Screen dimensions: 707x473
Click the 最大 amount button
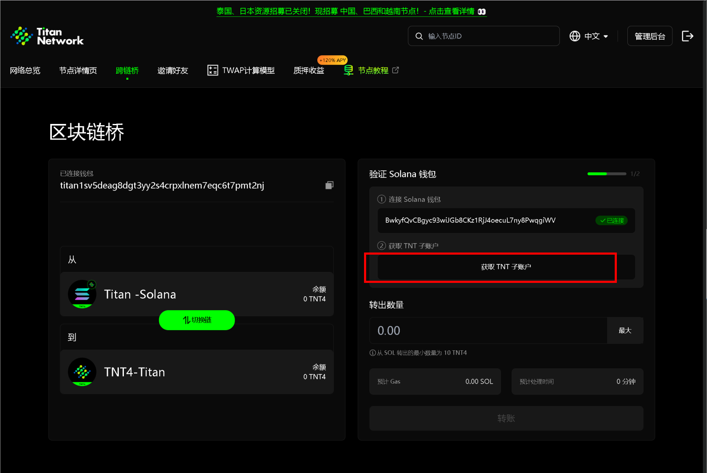[x=625, y=331]
